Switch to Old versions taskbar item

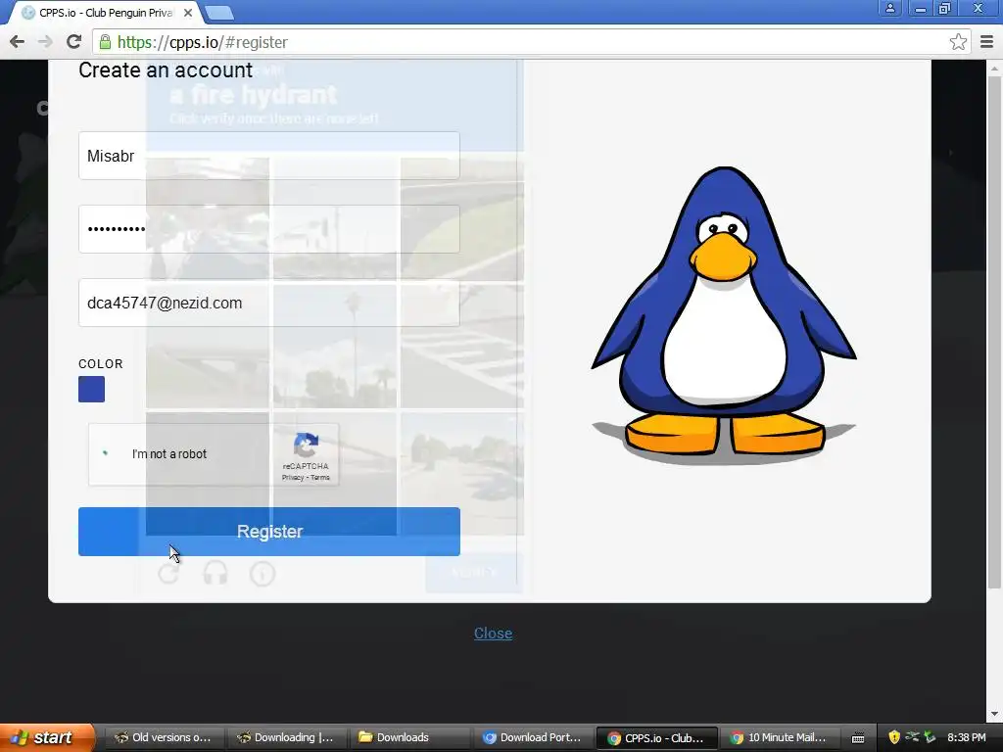pyautogui.click(x=163, y=737)
